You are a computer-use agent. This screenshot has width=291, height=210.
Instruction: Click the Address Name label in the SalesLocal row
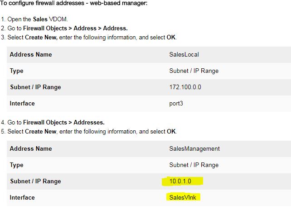coord(31,55)
